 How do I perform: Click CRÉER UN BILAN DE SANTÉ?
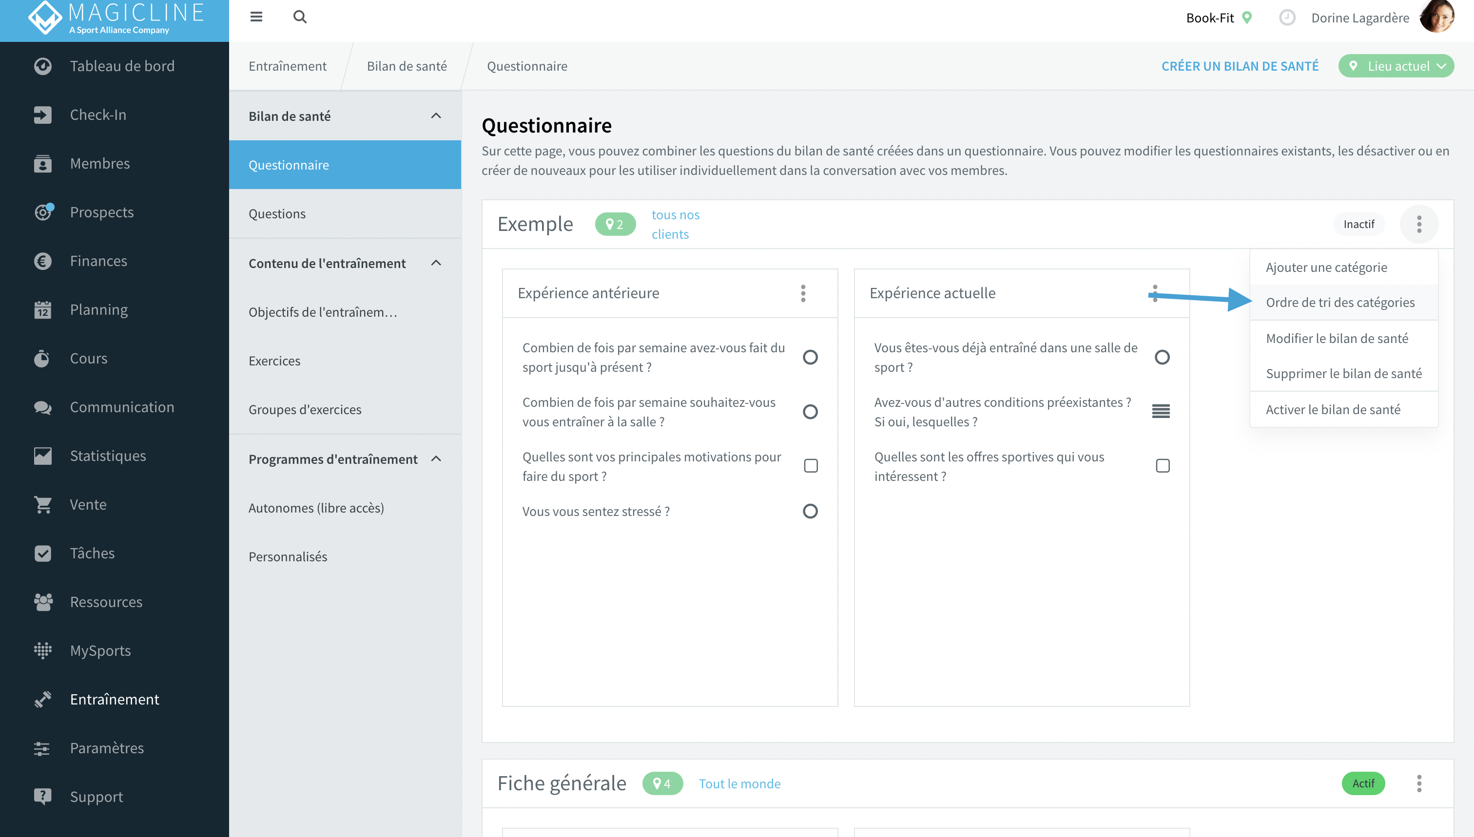pos(1240,66)
